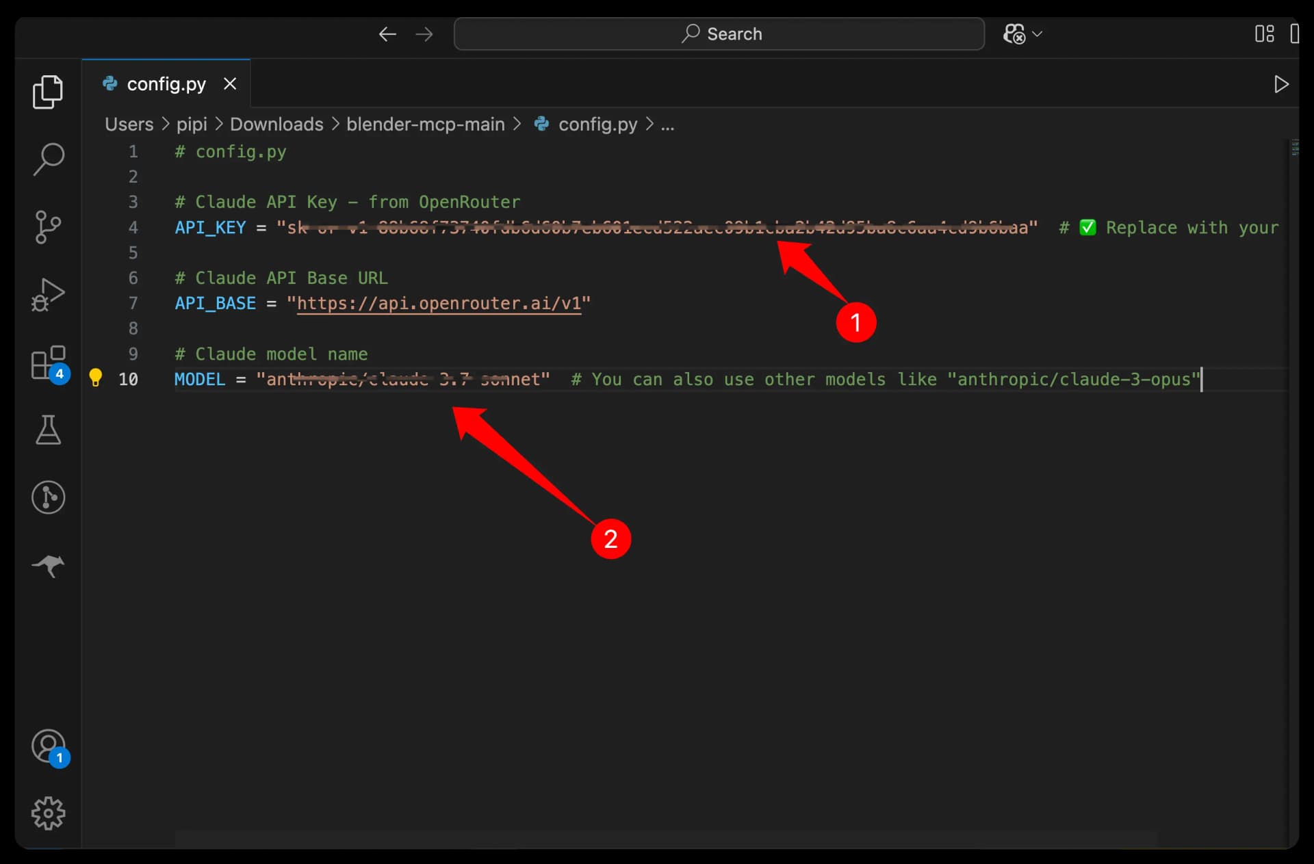Click Users in the breadcrumb
The image size is (1314, 864).
pos(129,124)
